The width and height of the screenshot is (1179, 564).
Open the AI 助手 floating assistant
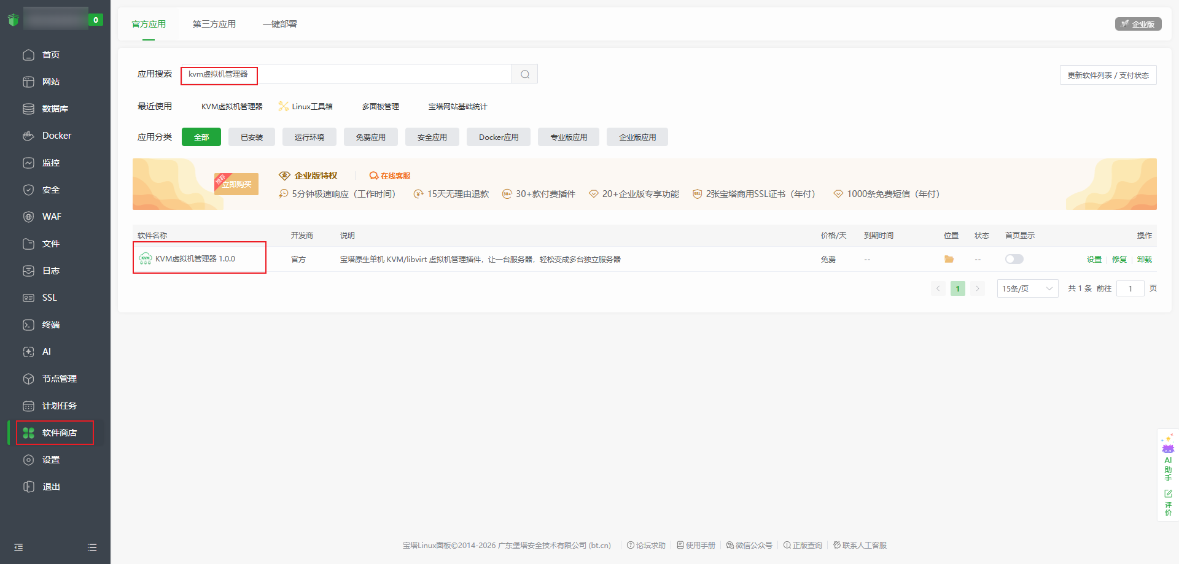coord(1168,458)
